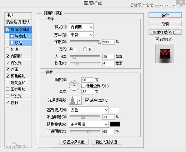The image size is (186, 152).
Task: Close the 图层样式 dialog
Action: pyautogui.click(x=181, y=2)
